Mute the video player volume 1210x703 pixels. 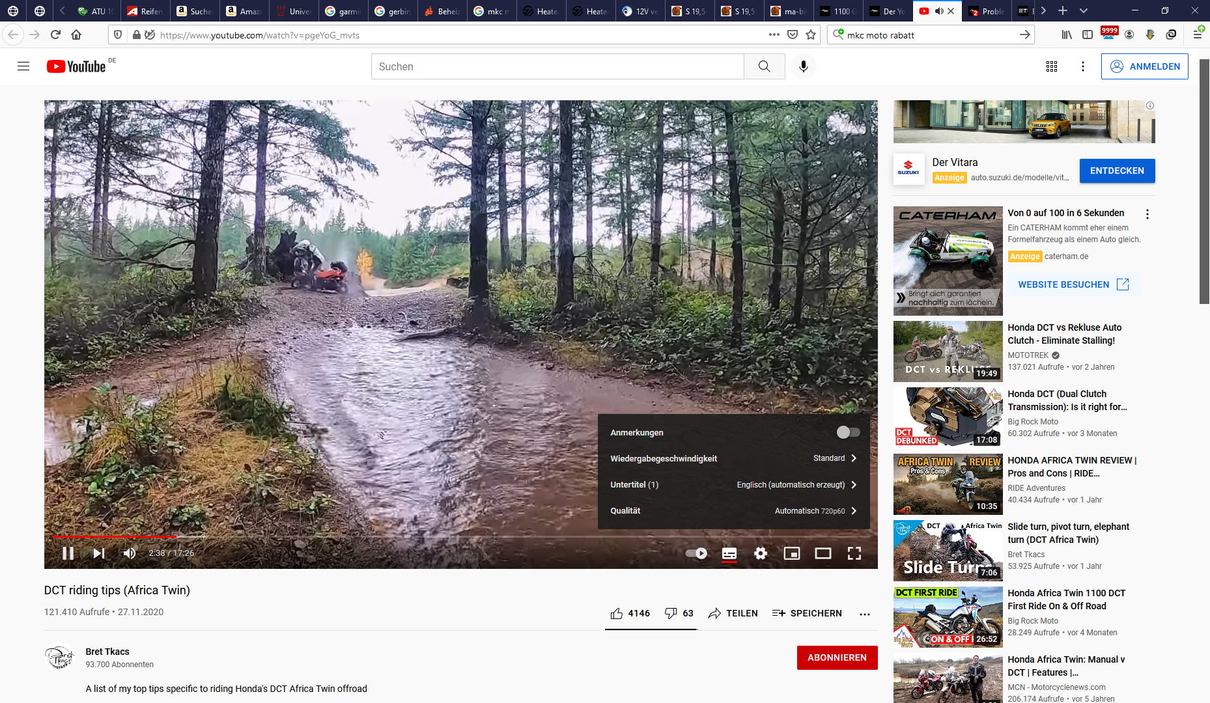[130, 553]
